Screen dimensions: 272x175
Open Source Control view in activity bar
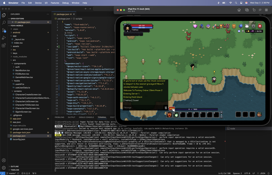point(4,30)
